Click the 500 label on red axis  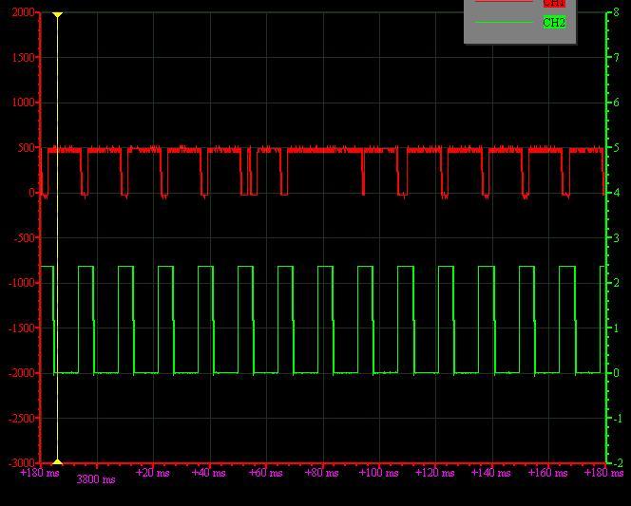click(26, 148)
